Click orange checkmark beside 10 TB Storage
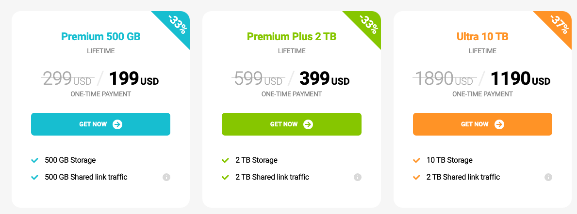The height and width of the screenshot is (214, 577). click(416, 160)
